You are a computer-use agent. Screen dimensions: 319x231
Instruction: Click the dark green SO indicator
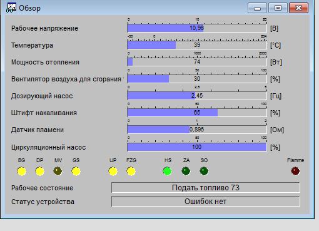point(204,172)
